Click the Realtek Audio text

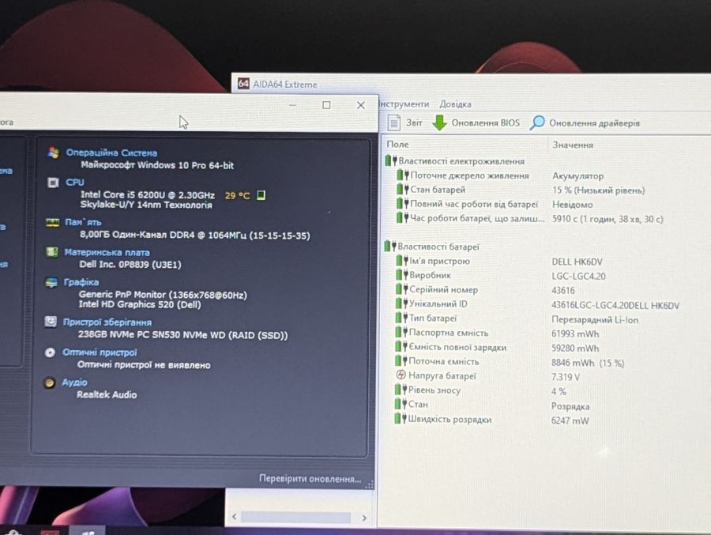tap(107, 395)
